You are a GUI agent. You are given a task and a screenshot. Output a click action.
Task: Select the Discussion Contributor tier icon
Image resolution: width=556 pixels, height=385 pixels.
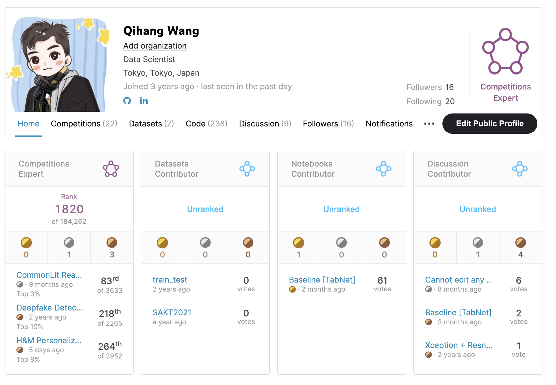pyautogui.click(x=520, y=169)
